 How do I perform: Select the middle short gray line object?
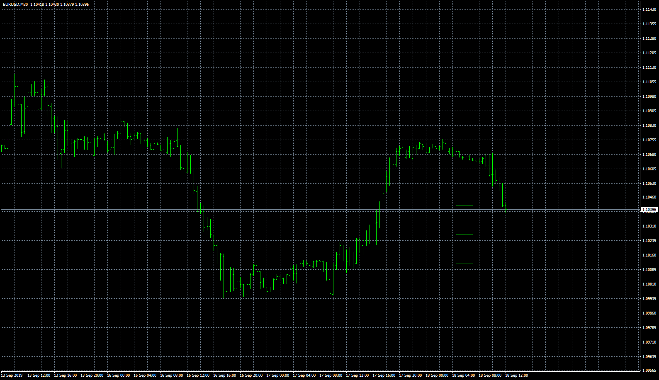(464, 234)
